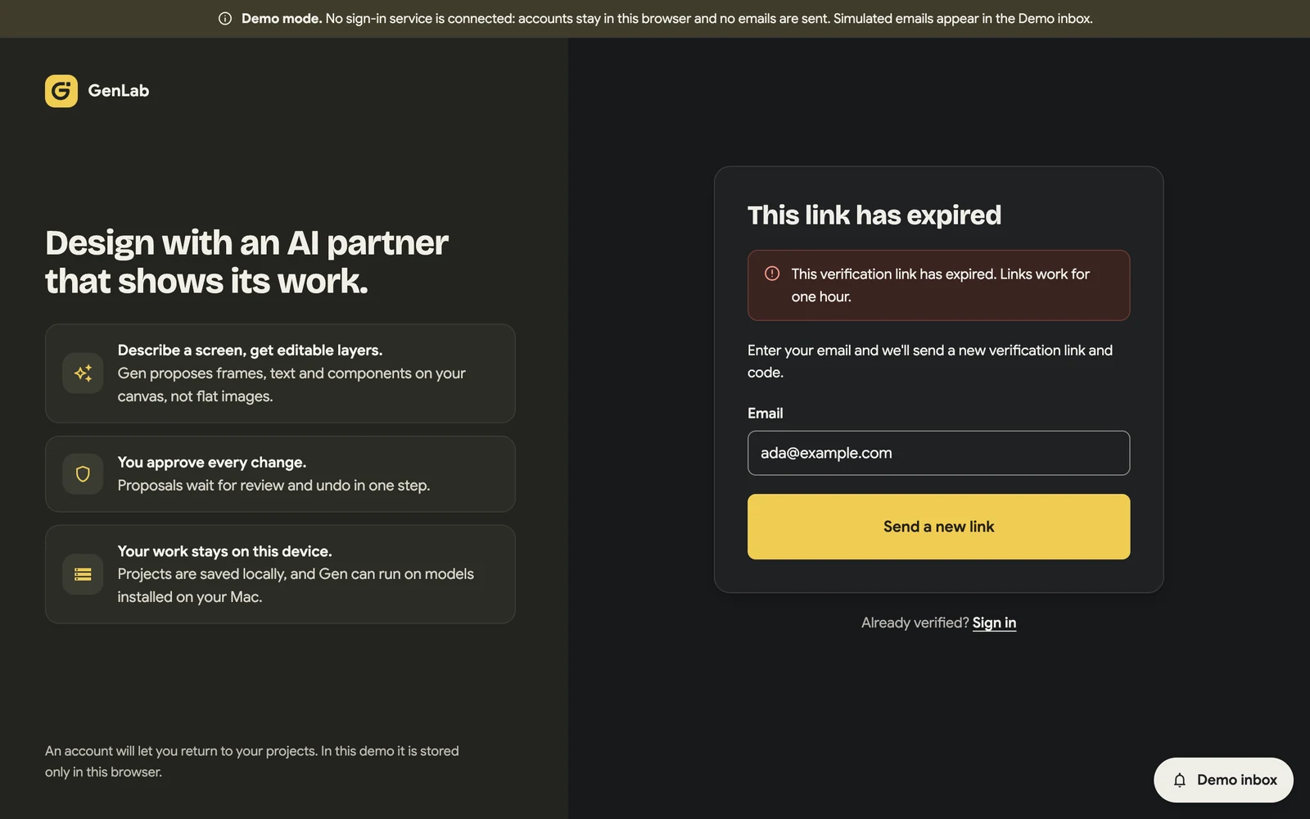Click the info icon in demo mode banner
The width and height of the screenshot is (1310, 819).
click(x=225, y=19)
